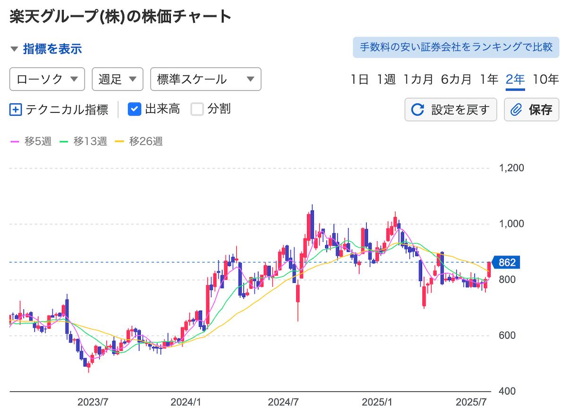
Task: Choose the 2年 range tab
Action: coord(515,79)
